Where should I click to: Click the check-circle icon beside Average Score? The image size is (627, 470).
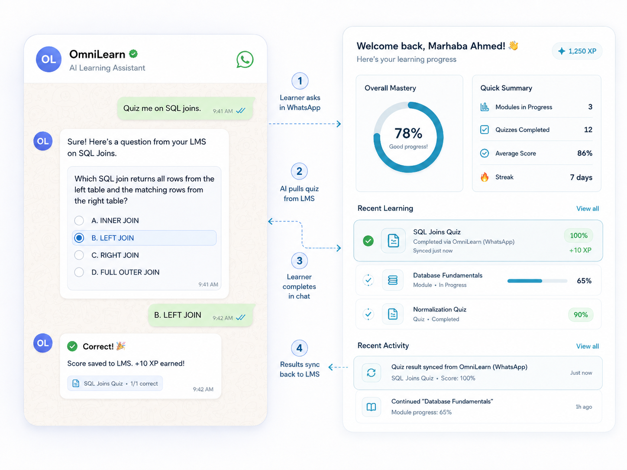click(x=485, y=153)
